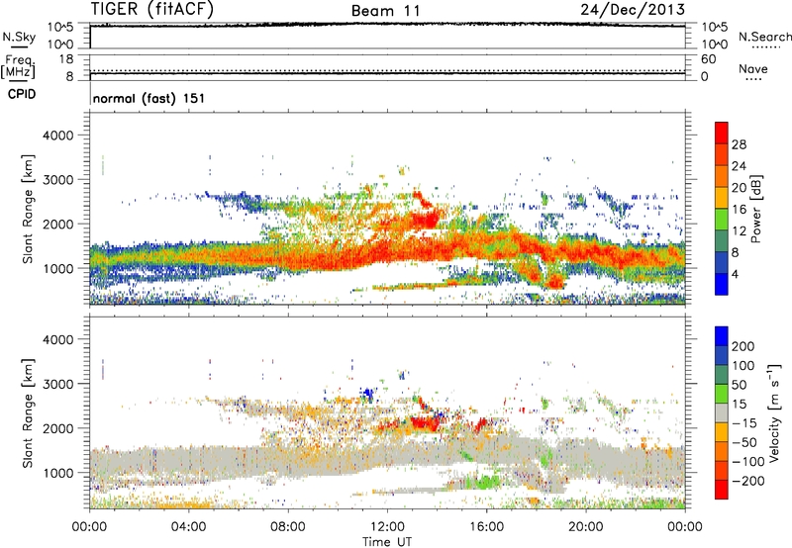
Task: Click the 'Time UT' axis title
Action: coord(387,542)
